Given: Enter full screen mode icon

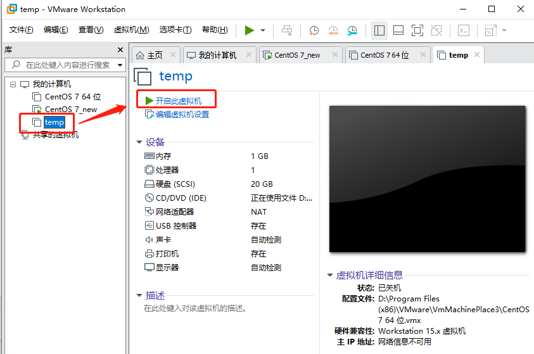Looking at the screenshot, I should click(417, 30).
